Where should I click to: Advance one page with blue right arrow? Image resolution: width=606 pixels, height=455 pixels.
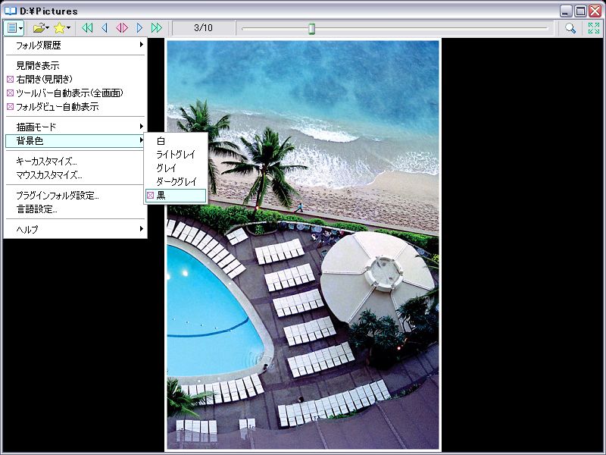click(x=139, y=28)
